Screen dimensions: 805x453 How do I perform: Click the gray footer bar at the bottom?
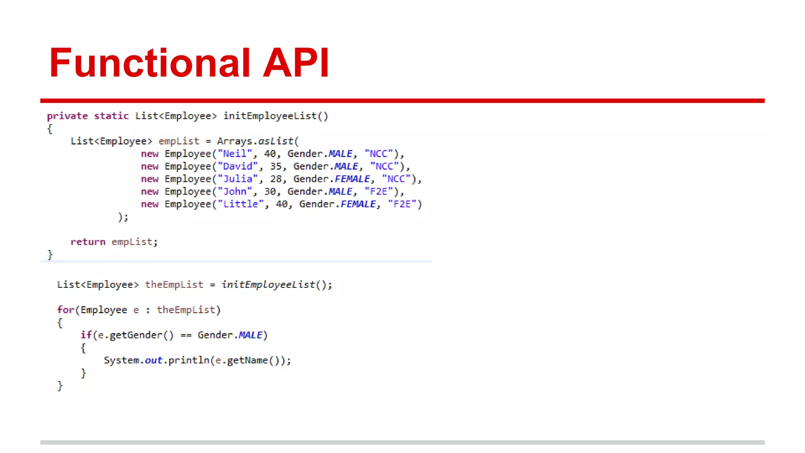[402, 442]
